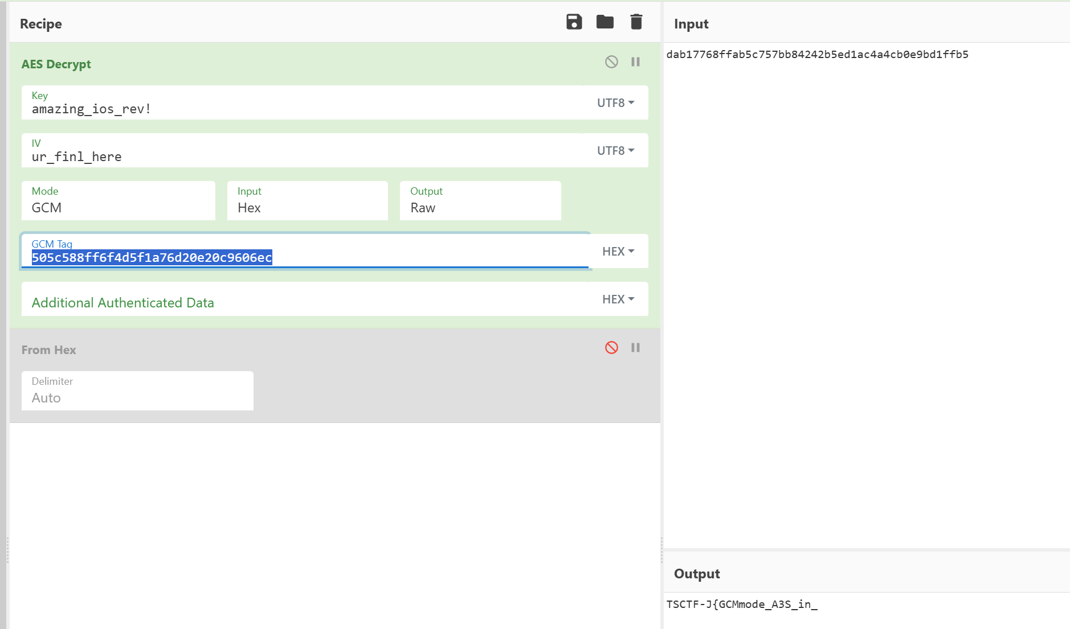This screenshot has width=1070, height=629.
Task: Expand Additional Authenticated Data HEX dropdown
Action: point(618,299)
